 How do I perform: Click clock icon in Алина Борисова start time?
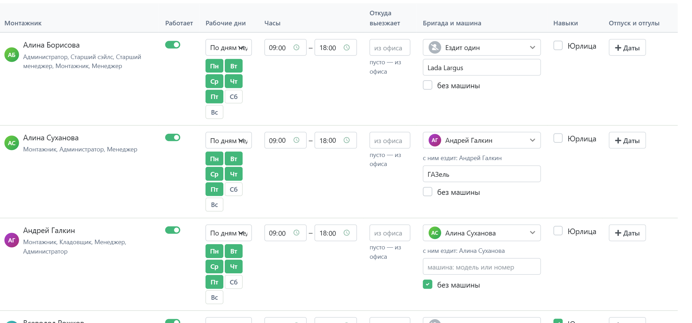296,48
